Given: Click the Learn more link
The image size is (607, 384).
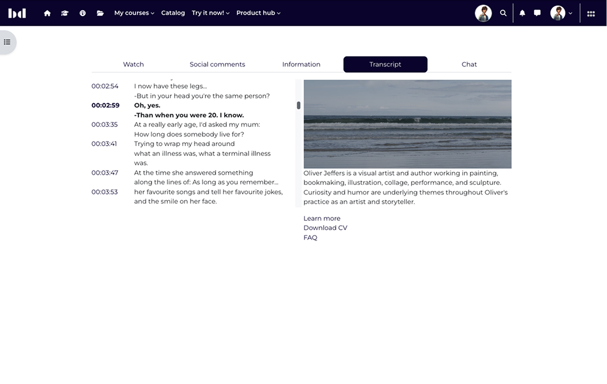Looking at the screenshot, I should (x=321, y=218).
